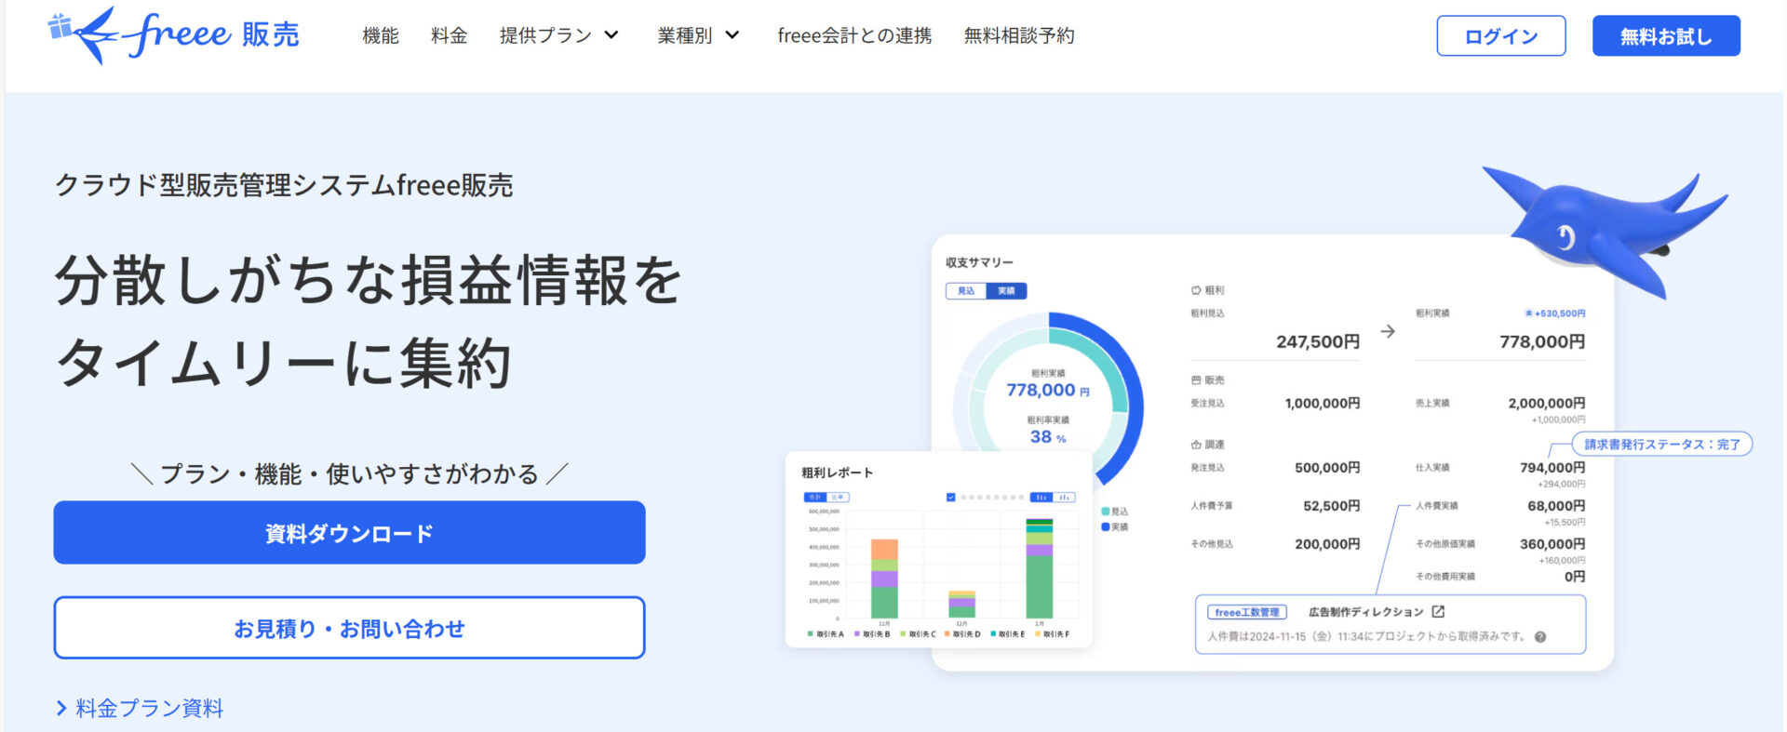Click the 人件費は2024-11-15 note text
This screenshot has width=1787, height=732.
(x=1366, y=637)
